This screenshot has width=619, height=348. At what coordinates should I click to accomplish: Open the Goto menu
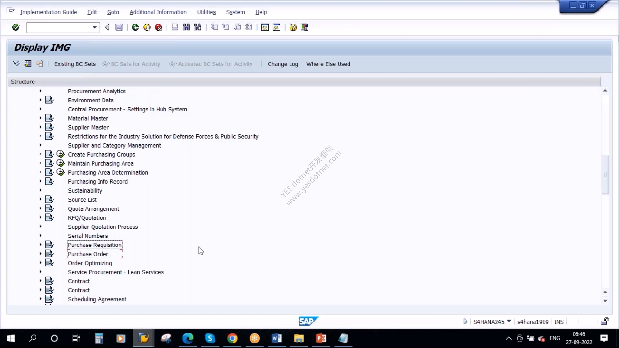pyautogui.click(x=113, y=12)
